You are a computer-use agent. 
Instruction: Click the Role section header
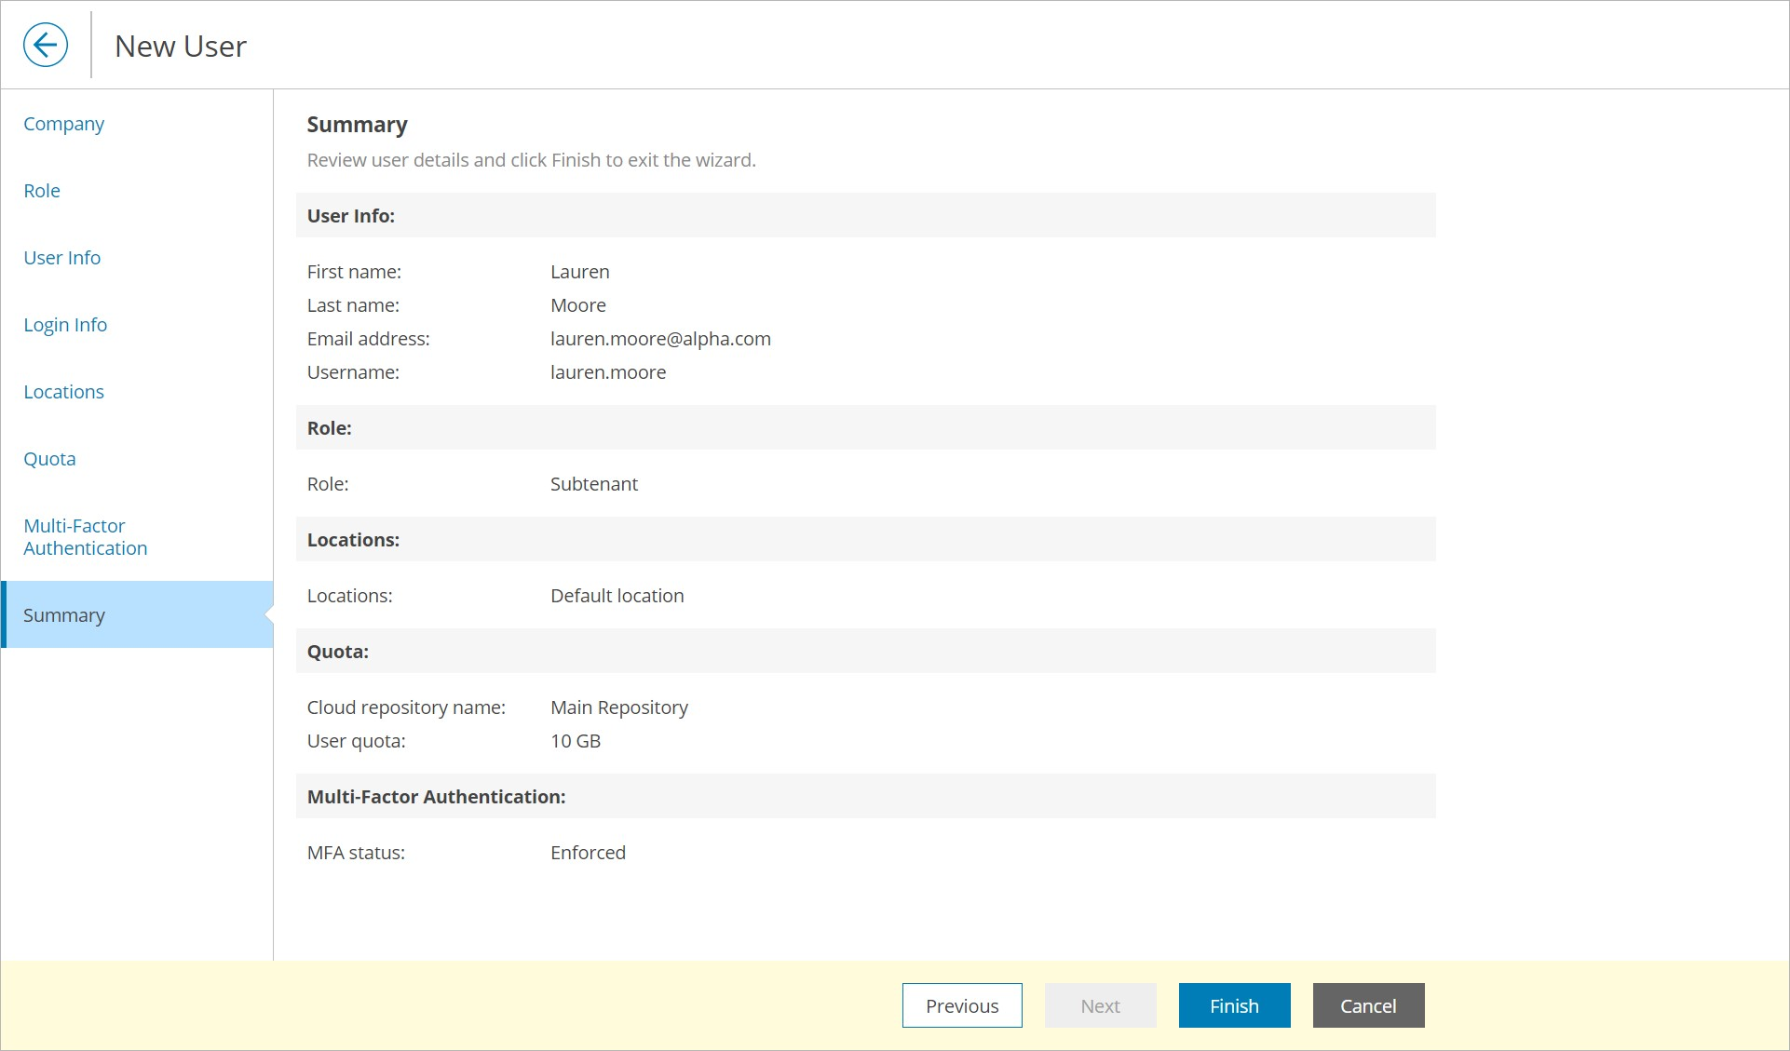point(330,428)
